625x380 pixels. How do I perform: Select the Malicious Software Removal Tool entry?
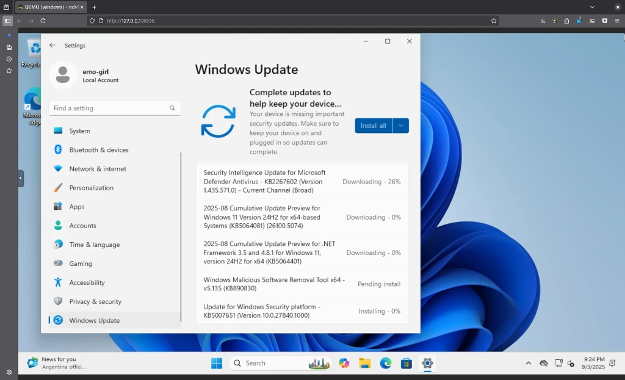point(302,284)
